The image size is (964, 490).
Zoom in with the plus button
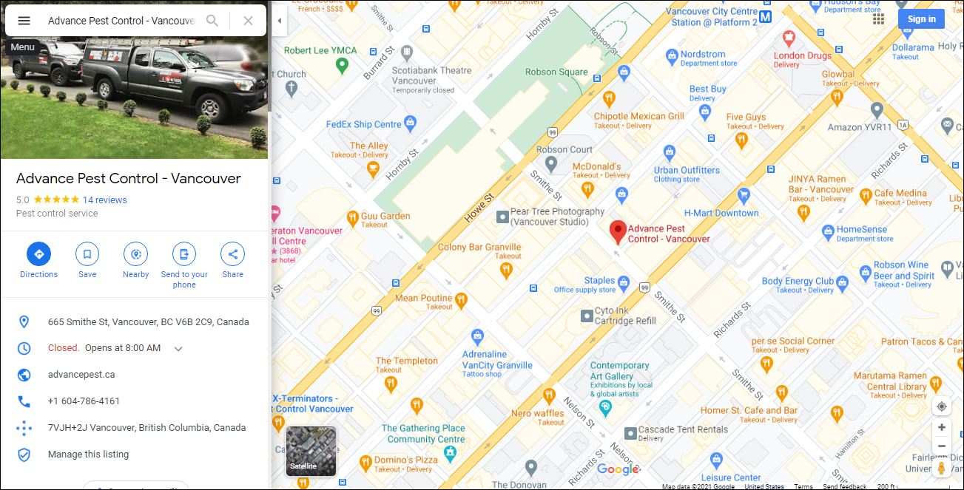(x=941, y=427)
